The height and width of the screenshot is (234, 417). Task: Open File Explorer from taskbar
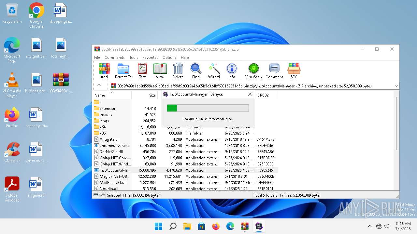click(187, 227)
